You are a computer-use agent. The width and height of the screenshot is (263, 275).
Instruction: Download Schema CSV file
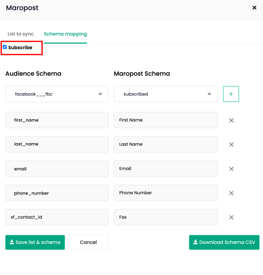pyautogui.click(x=224, y=243)
